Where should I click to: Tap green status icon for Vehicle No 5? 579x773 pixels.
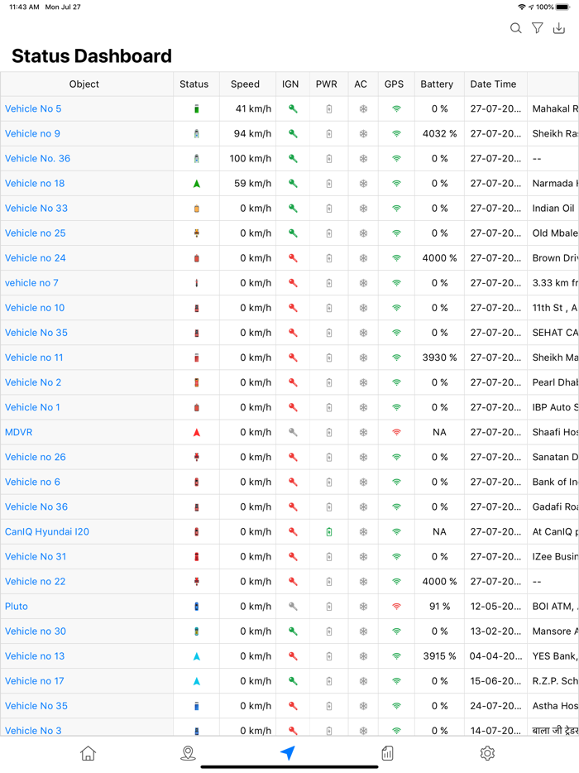[x=197, y=109]
